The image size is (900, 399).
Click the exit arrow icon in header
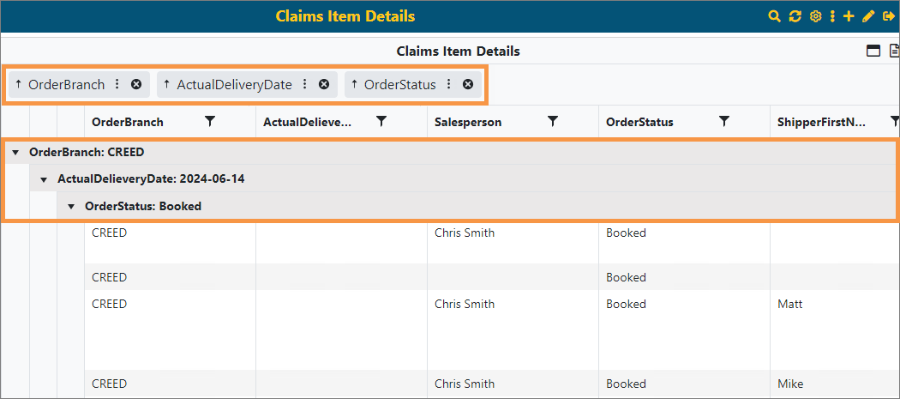click(x=887, y=16)
